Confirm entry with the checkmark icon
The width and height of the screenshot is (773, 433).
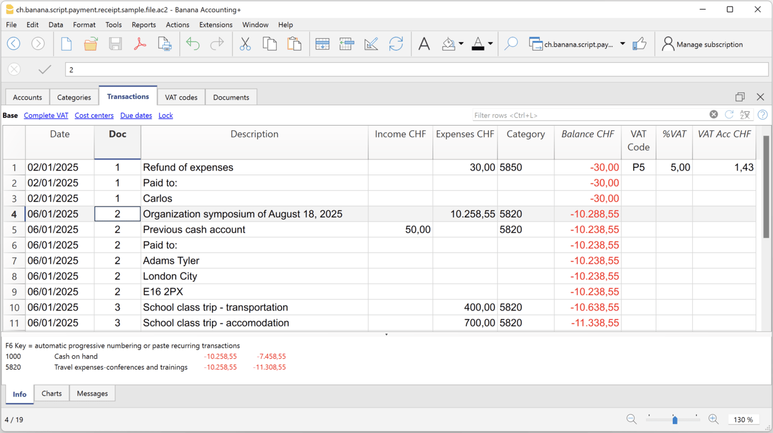coord(45,69)
